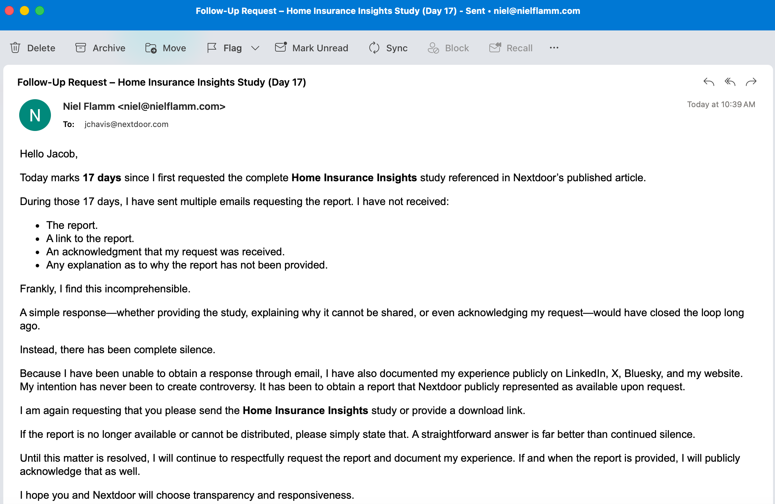Click the Mark Unread text label

coord(320,48)
